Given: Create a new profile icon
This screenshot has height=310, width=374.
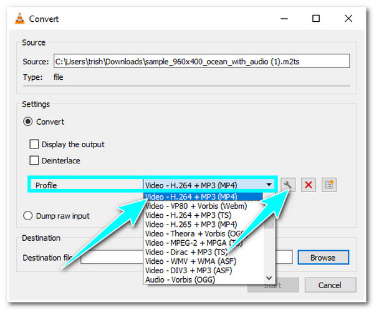Looking at the screenshot, I should click(329, 185).
